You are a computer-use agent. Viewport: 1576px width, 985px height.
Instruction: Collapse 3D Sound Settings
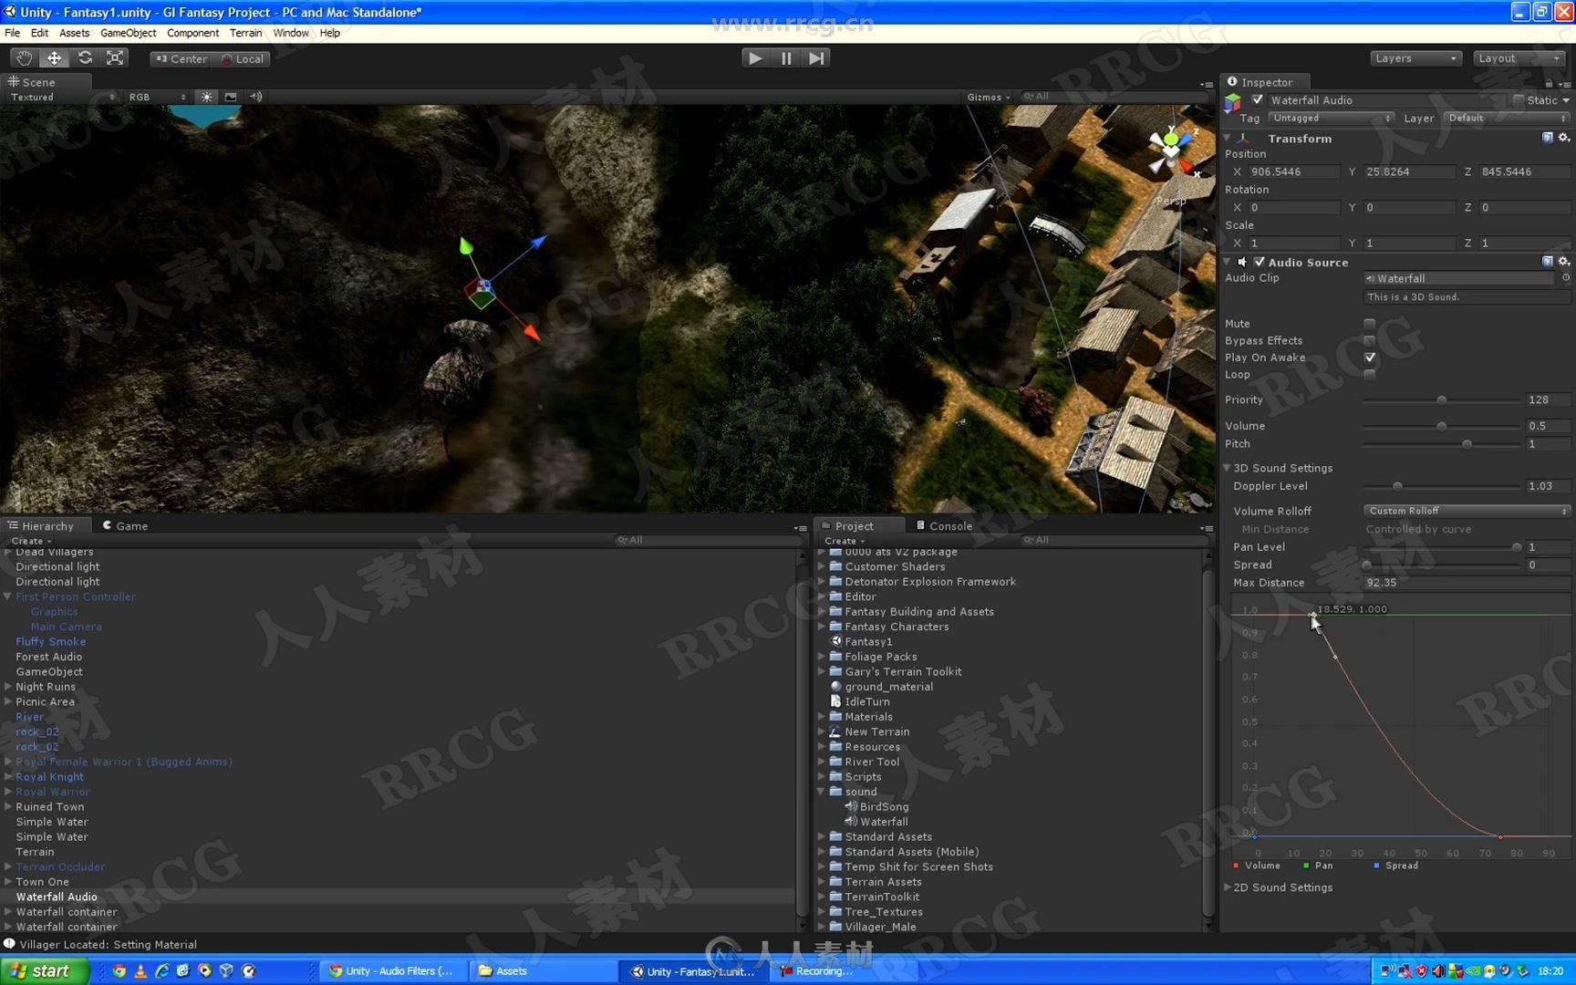pos(1228,468)
